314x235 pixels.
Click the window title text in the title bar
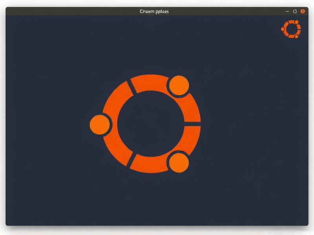[x=154, y=11]
